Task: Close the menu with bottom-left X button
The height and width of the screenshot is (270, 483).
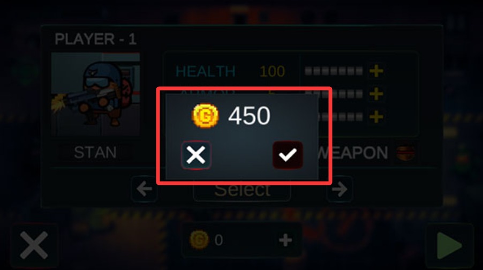Action: click(34, 246)
